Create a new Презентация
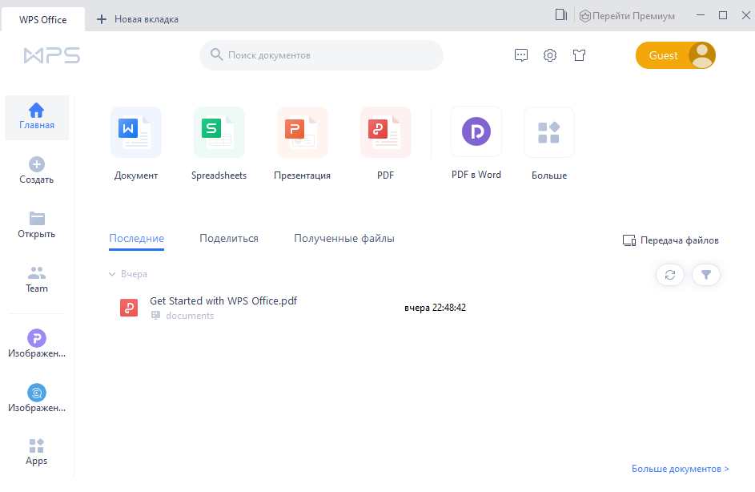The image size is (755, 492). pos(303,132)
